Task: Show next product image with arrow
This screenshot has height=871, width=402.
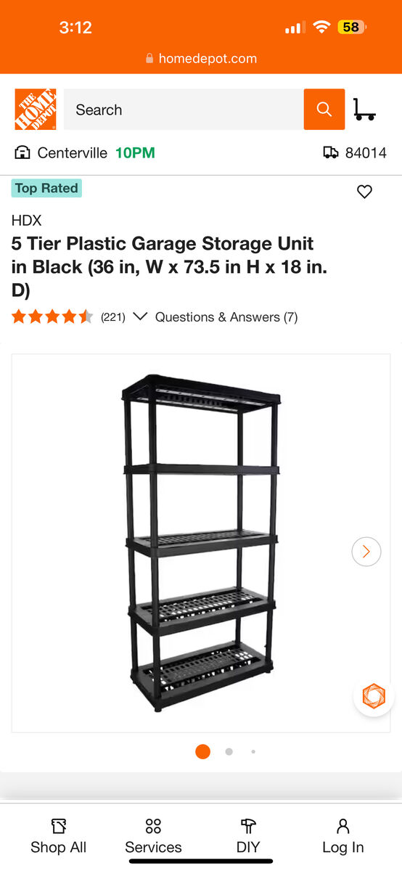Action: (366, 552)
